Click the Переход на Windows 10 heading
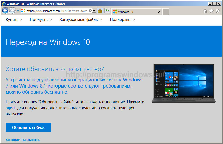Screen dimensions: 223x144 click(x=48, y=42)
